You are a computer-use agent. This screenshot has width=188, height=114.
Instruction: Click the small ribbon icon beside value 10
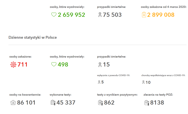coord(143,82)
